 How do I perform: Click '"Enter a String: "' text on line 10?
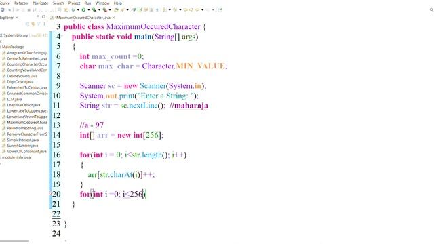tap(165, 96)
